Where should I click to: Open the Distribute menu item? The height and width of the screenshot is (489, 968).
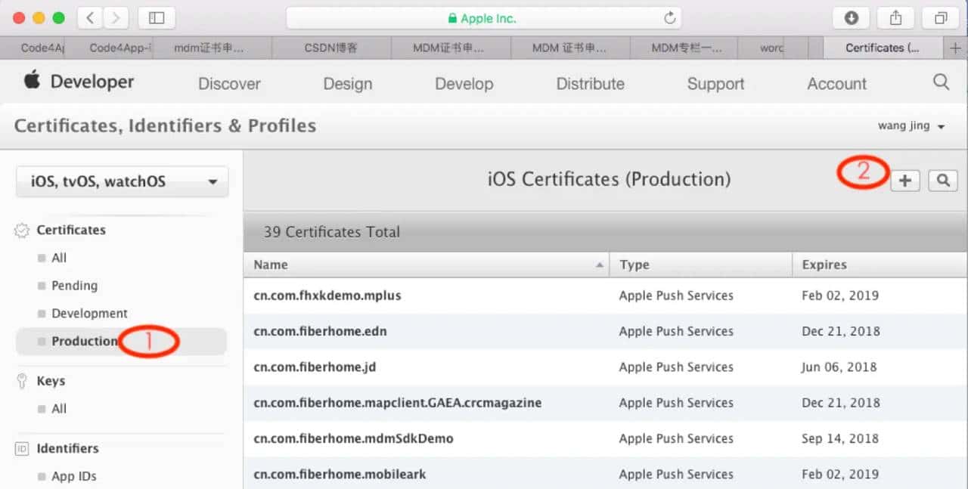590,84
